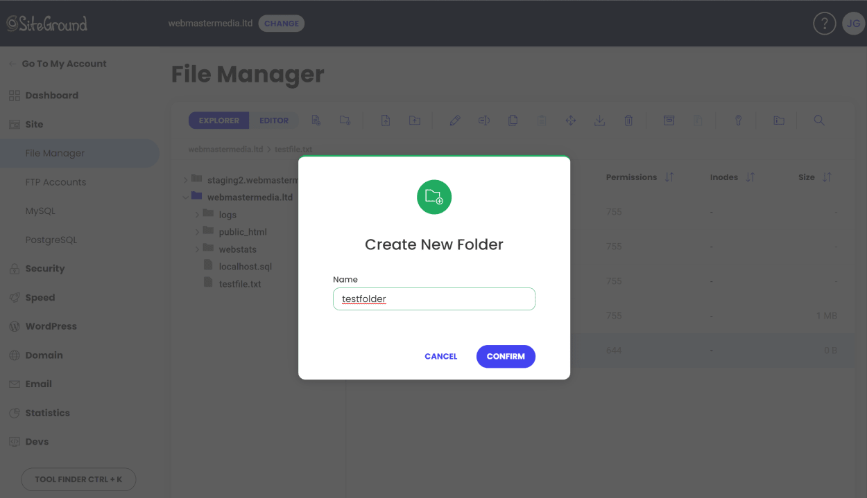The height and width of the screenshot is (498, 867).
Task: Click the Move arrows icon
Action: coord(571,121)
